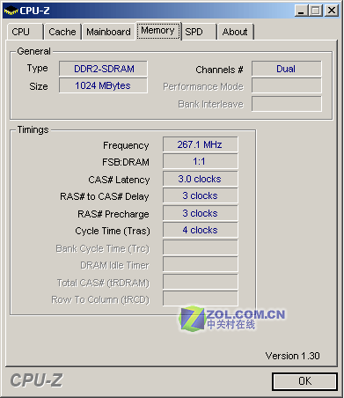This screenshot has width=344, height=398.
Task: Click the RAS# to CAS# Delay value
Action: [201, 195]
